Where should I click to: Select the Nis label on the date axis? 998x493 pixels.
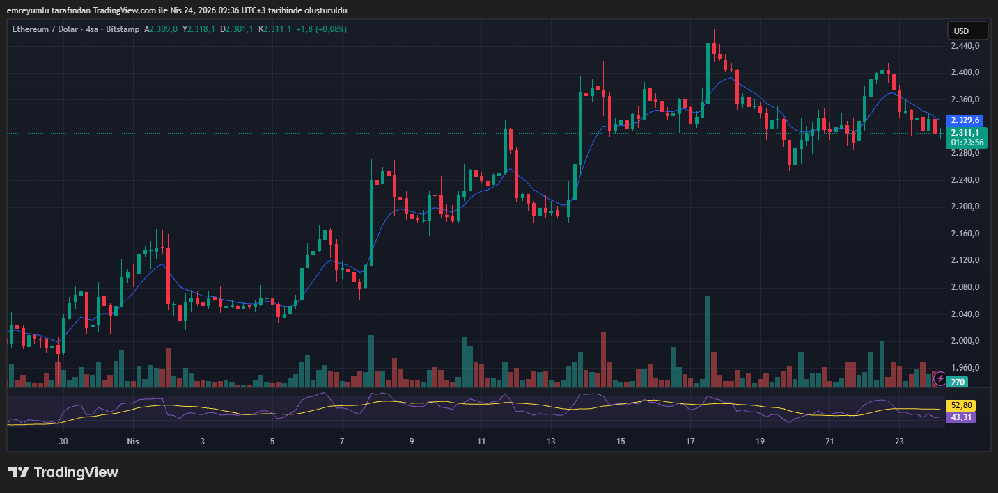click(x=133, y=441)
